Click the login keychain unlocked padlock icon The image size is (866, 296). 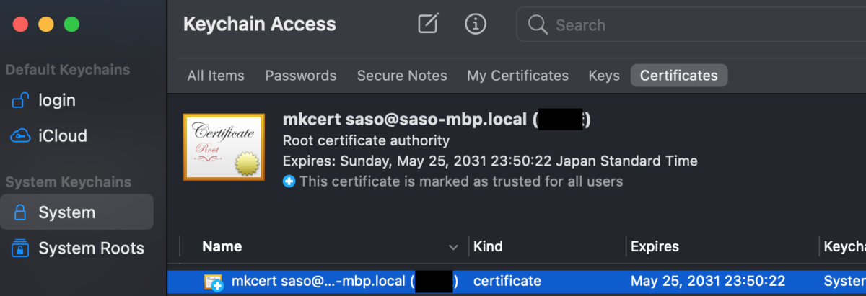20,100
